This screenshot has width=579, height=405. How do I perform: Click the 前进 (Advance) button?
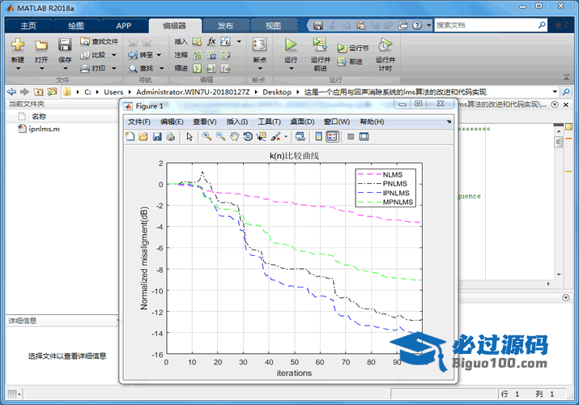(x=350, y=62)
